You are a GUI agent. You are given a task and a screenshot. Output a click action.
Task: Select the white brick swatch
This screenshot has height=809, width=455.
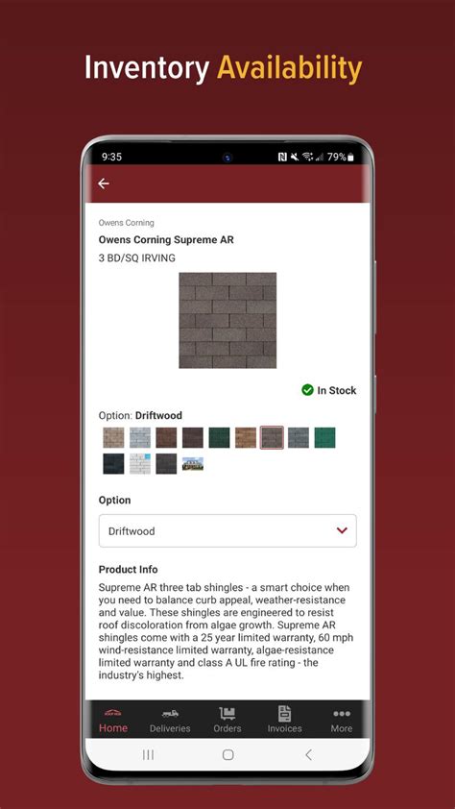[x=140, y=464]
